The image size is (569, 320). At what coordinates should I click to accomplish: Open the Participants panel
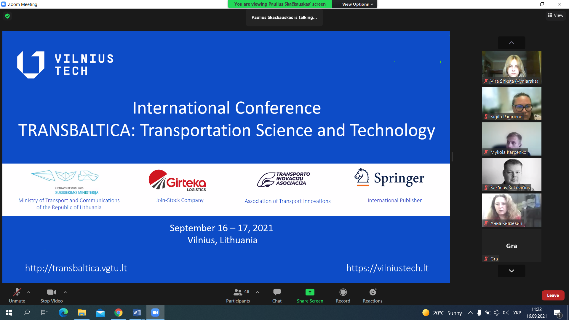[x=238, y=295]
